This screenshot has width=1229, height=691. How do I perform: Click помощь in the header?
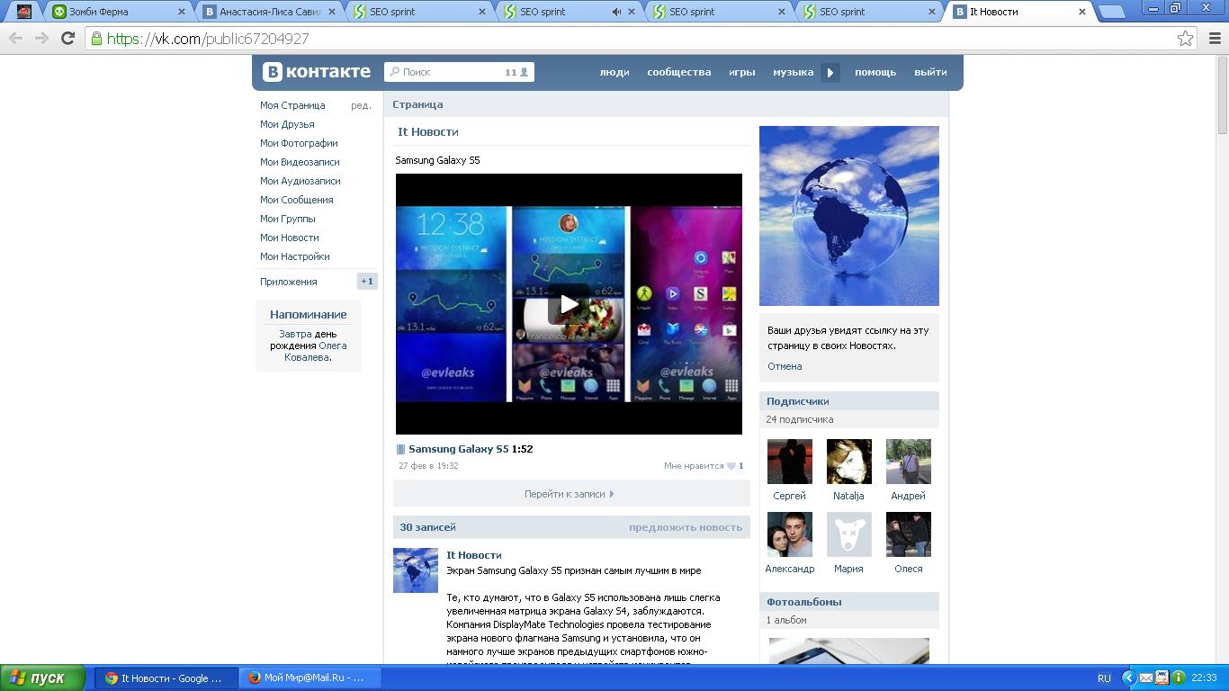pos(875,72)
